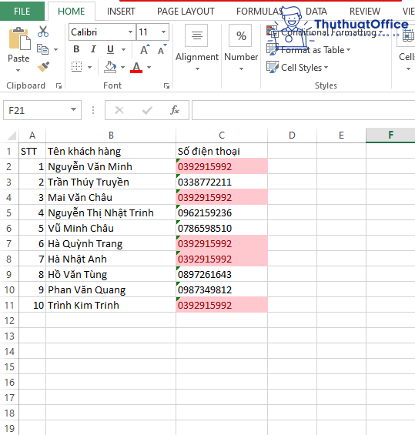Select cell '0338772211'
The width and height of the screenshot is (415, 435).
coord(222,182)
